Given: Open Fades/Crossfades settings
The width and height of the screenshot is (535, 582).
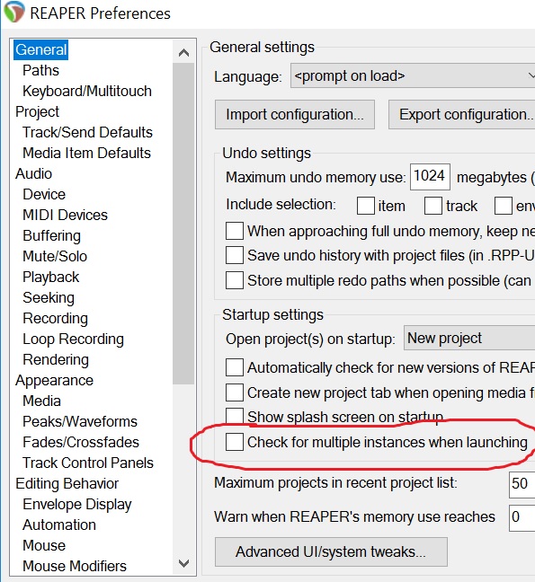Looking at the screenshot, I should coord(81,442).
